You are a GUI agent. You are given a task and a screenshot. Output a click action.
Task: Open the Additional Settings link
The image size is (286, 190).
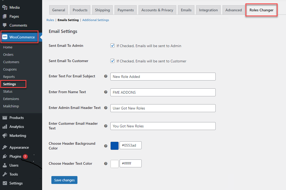coord(96,20)
